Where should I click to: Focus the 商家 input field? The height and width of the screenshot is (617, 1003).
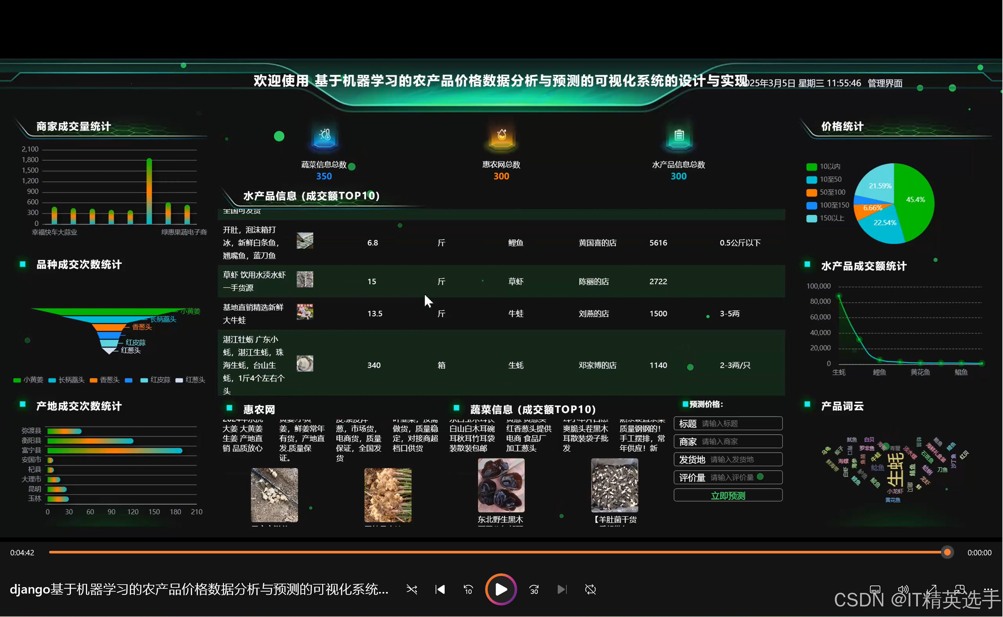728,441
